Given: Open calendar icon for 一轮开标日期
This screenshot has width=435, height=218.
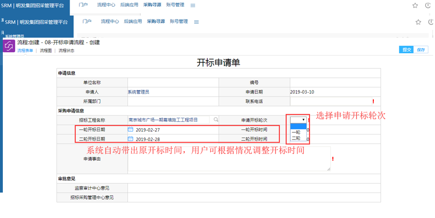Looking at the screenshot, I should coord(131,129).
